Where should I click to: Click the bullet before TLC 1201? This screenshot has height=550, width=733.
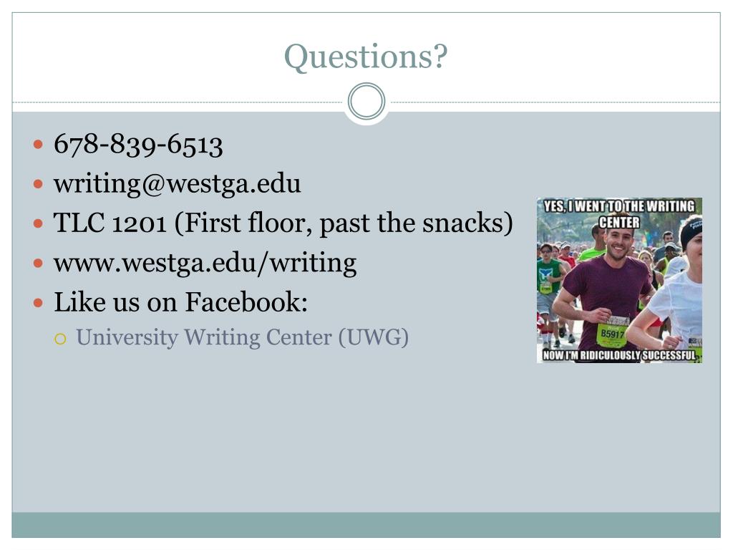[39, 223]
